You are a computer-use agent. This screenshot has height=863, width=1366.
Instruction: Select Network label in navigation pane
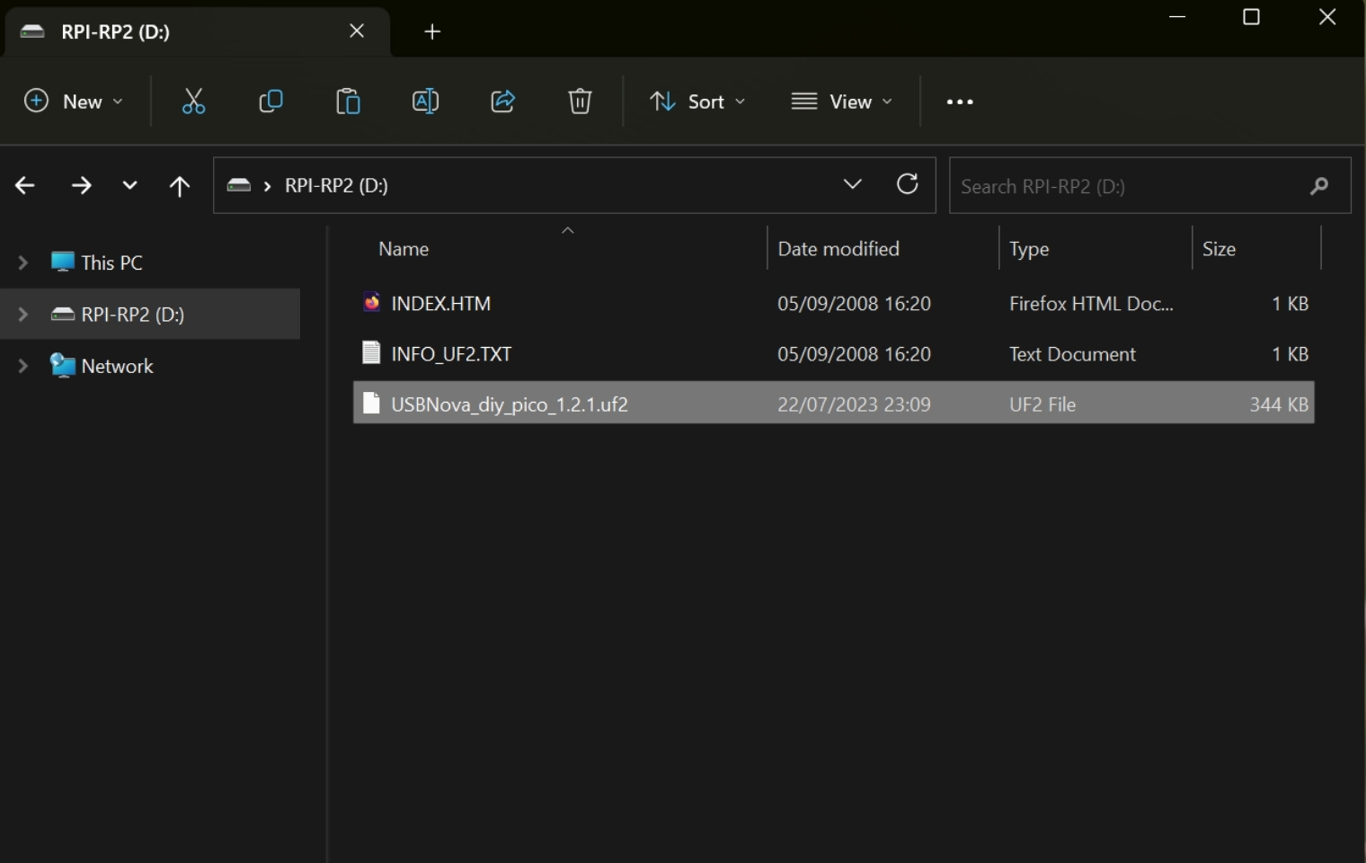pyautogui.click(x=117, y=367)
